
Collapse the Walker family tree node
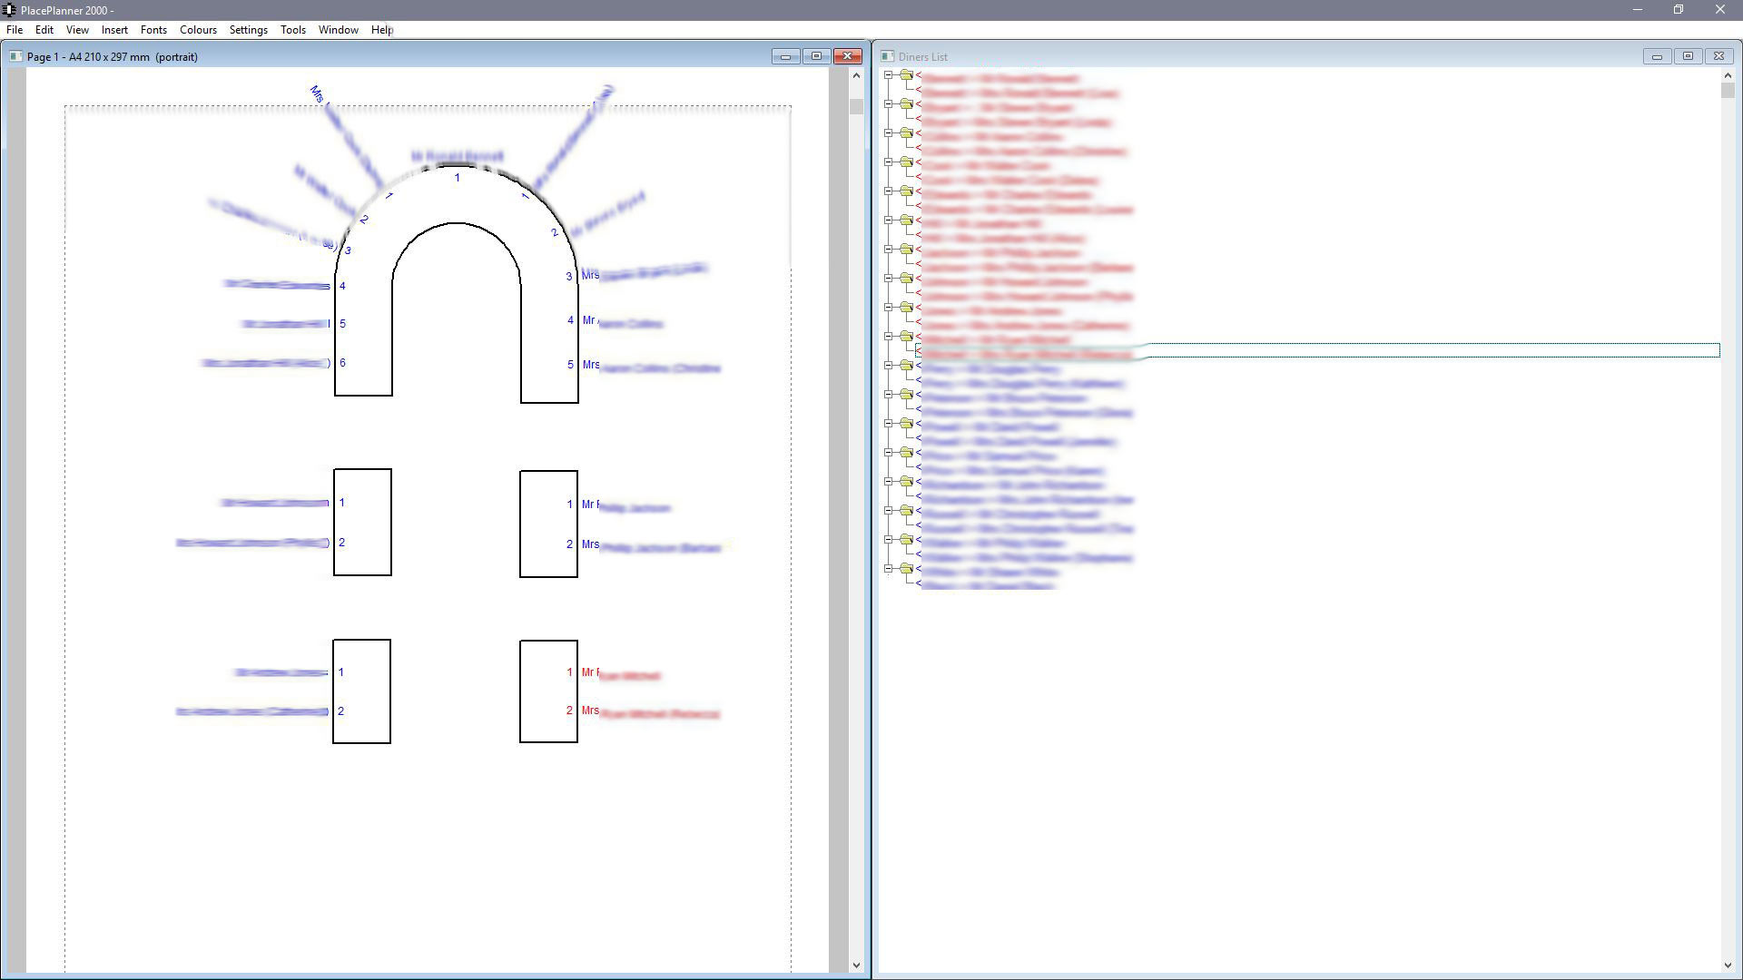click(x=889, y=540)
